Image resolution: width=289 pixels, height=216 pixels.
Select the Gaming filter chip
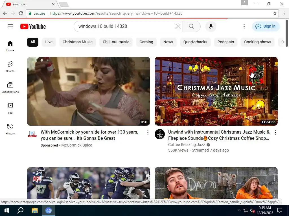pyautogui.click(x=146, y=42)
